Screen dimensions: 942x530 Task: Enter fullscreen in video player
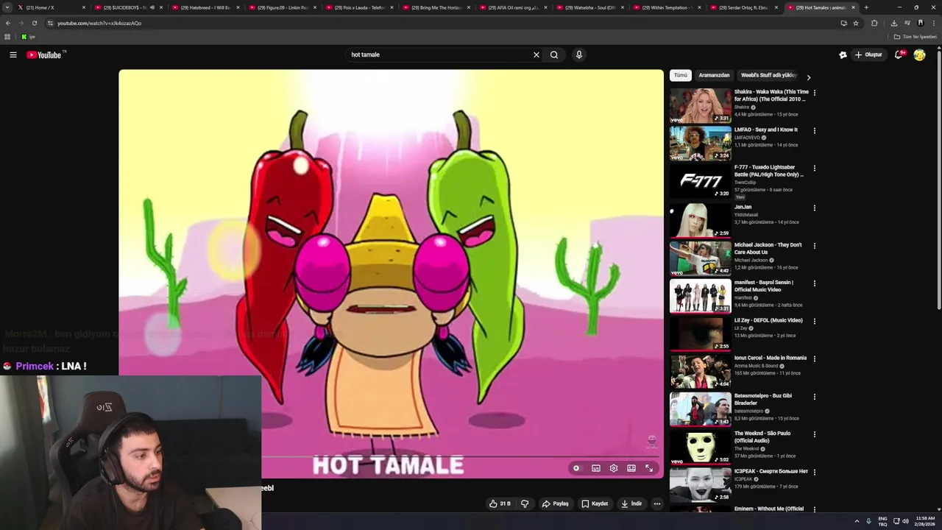coord(649,468)
